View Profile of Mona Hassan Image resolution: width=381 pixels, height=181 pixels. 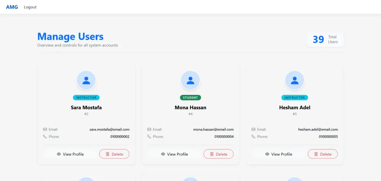pyautogui.click(x=174, y=154)
